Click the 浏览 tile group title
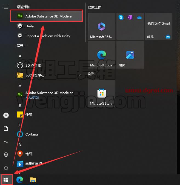The height and width of the screenshot is (185, 180). [x=91, y=74]
